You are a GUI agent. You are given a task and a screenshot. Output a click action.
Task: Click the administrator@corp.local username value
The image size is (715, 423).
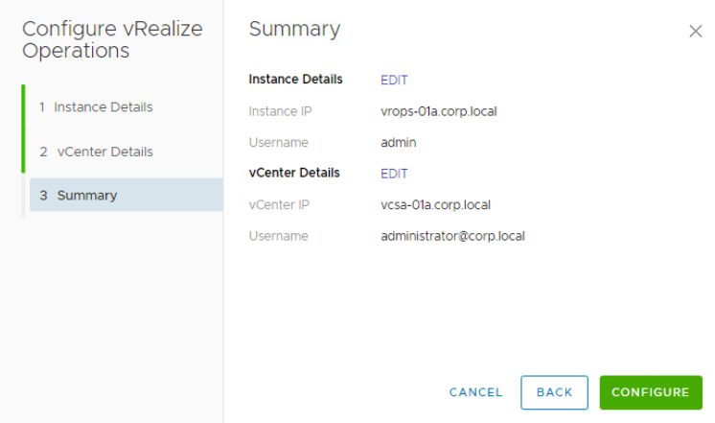tap(452, 236)
